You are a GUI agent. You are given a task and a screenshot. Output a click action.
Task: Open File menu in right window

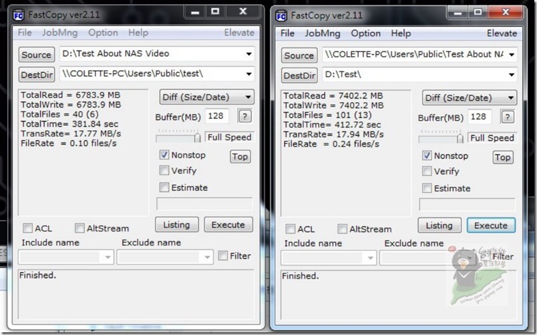287,33
